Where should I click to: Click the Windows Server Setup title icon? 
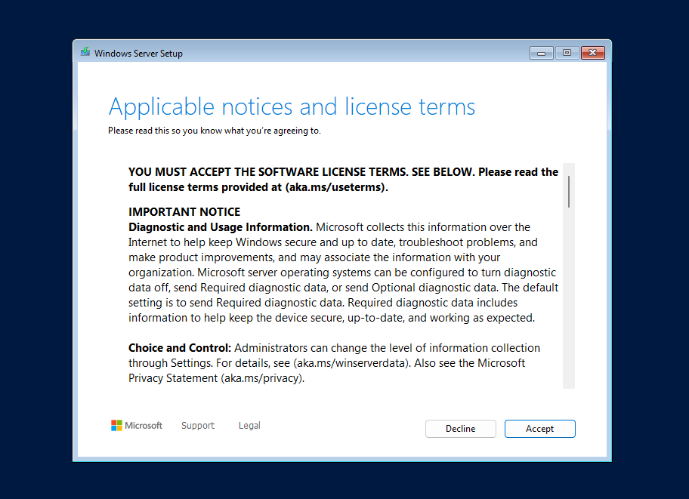pyautogui.click(x=85, y=52)
